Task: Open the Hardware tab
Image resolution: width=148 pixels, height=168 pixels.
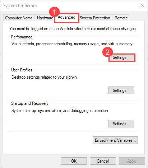Action: pyautogui.click(x=45, y=18)
